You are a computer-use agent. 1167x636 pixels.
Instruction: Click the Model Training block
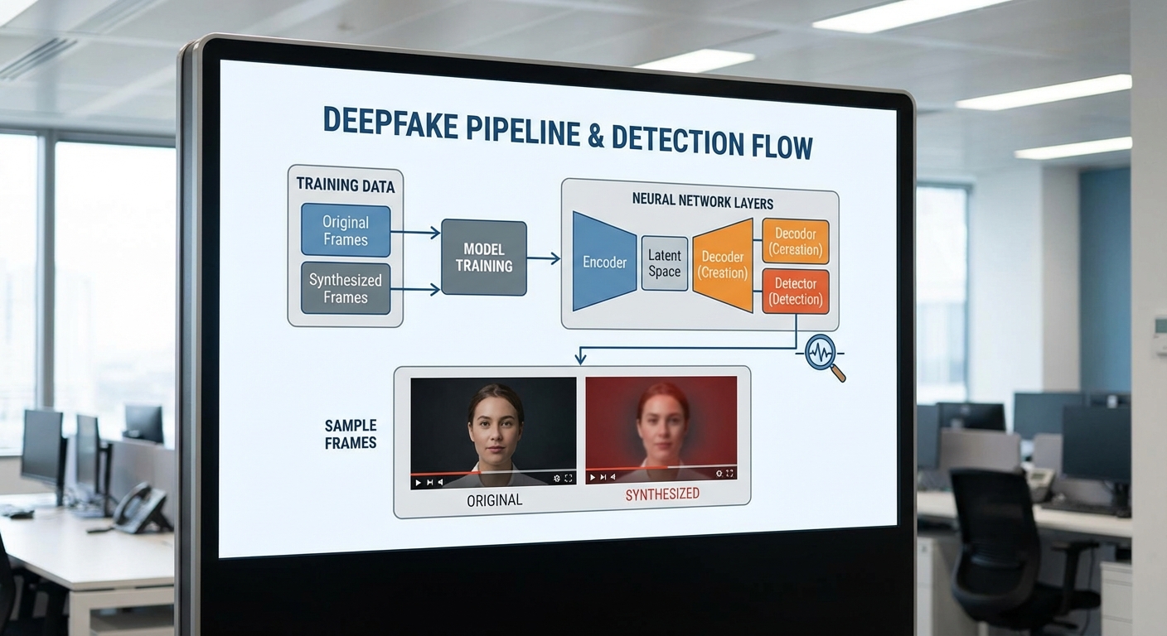(483, 258)
